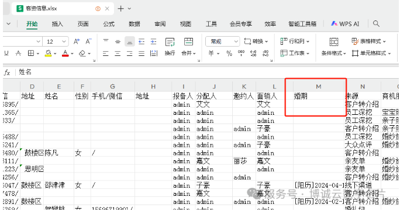Apply the yellow fill color

tap(48, 53)
